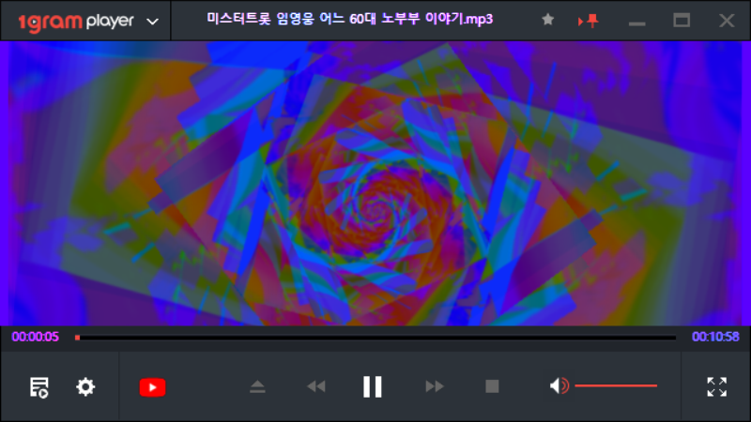Rewind with the backward button
Image resolution: width=751 pixels, height=422 pixels.
tap(316, 386)
